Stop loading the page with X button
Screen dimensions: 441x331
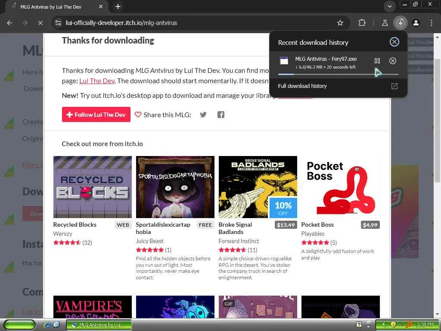(40, 23)
